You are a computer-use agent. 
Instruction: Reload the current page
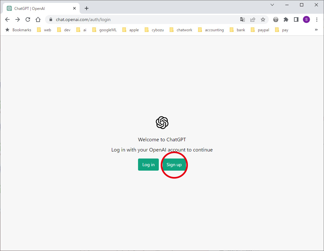(28, 19)
